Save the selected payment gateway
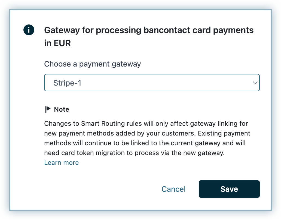 tap(229, 189)
